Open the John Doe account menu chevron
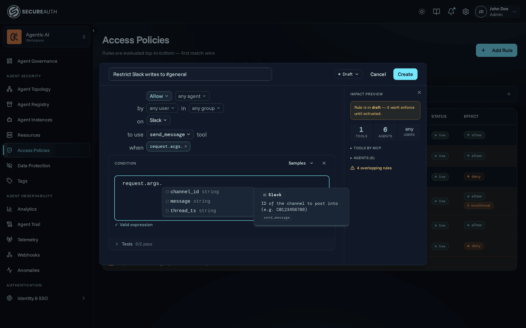Image resolution: width=526 pixels, height=328 pixels. point(514,12)
